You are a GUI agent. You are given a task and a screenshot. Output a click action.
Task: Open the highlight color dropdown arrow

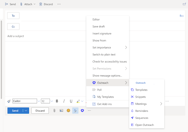pyautogui.click(x=82, y=101)
